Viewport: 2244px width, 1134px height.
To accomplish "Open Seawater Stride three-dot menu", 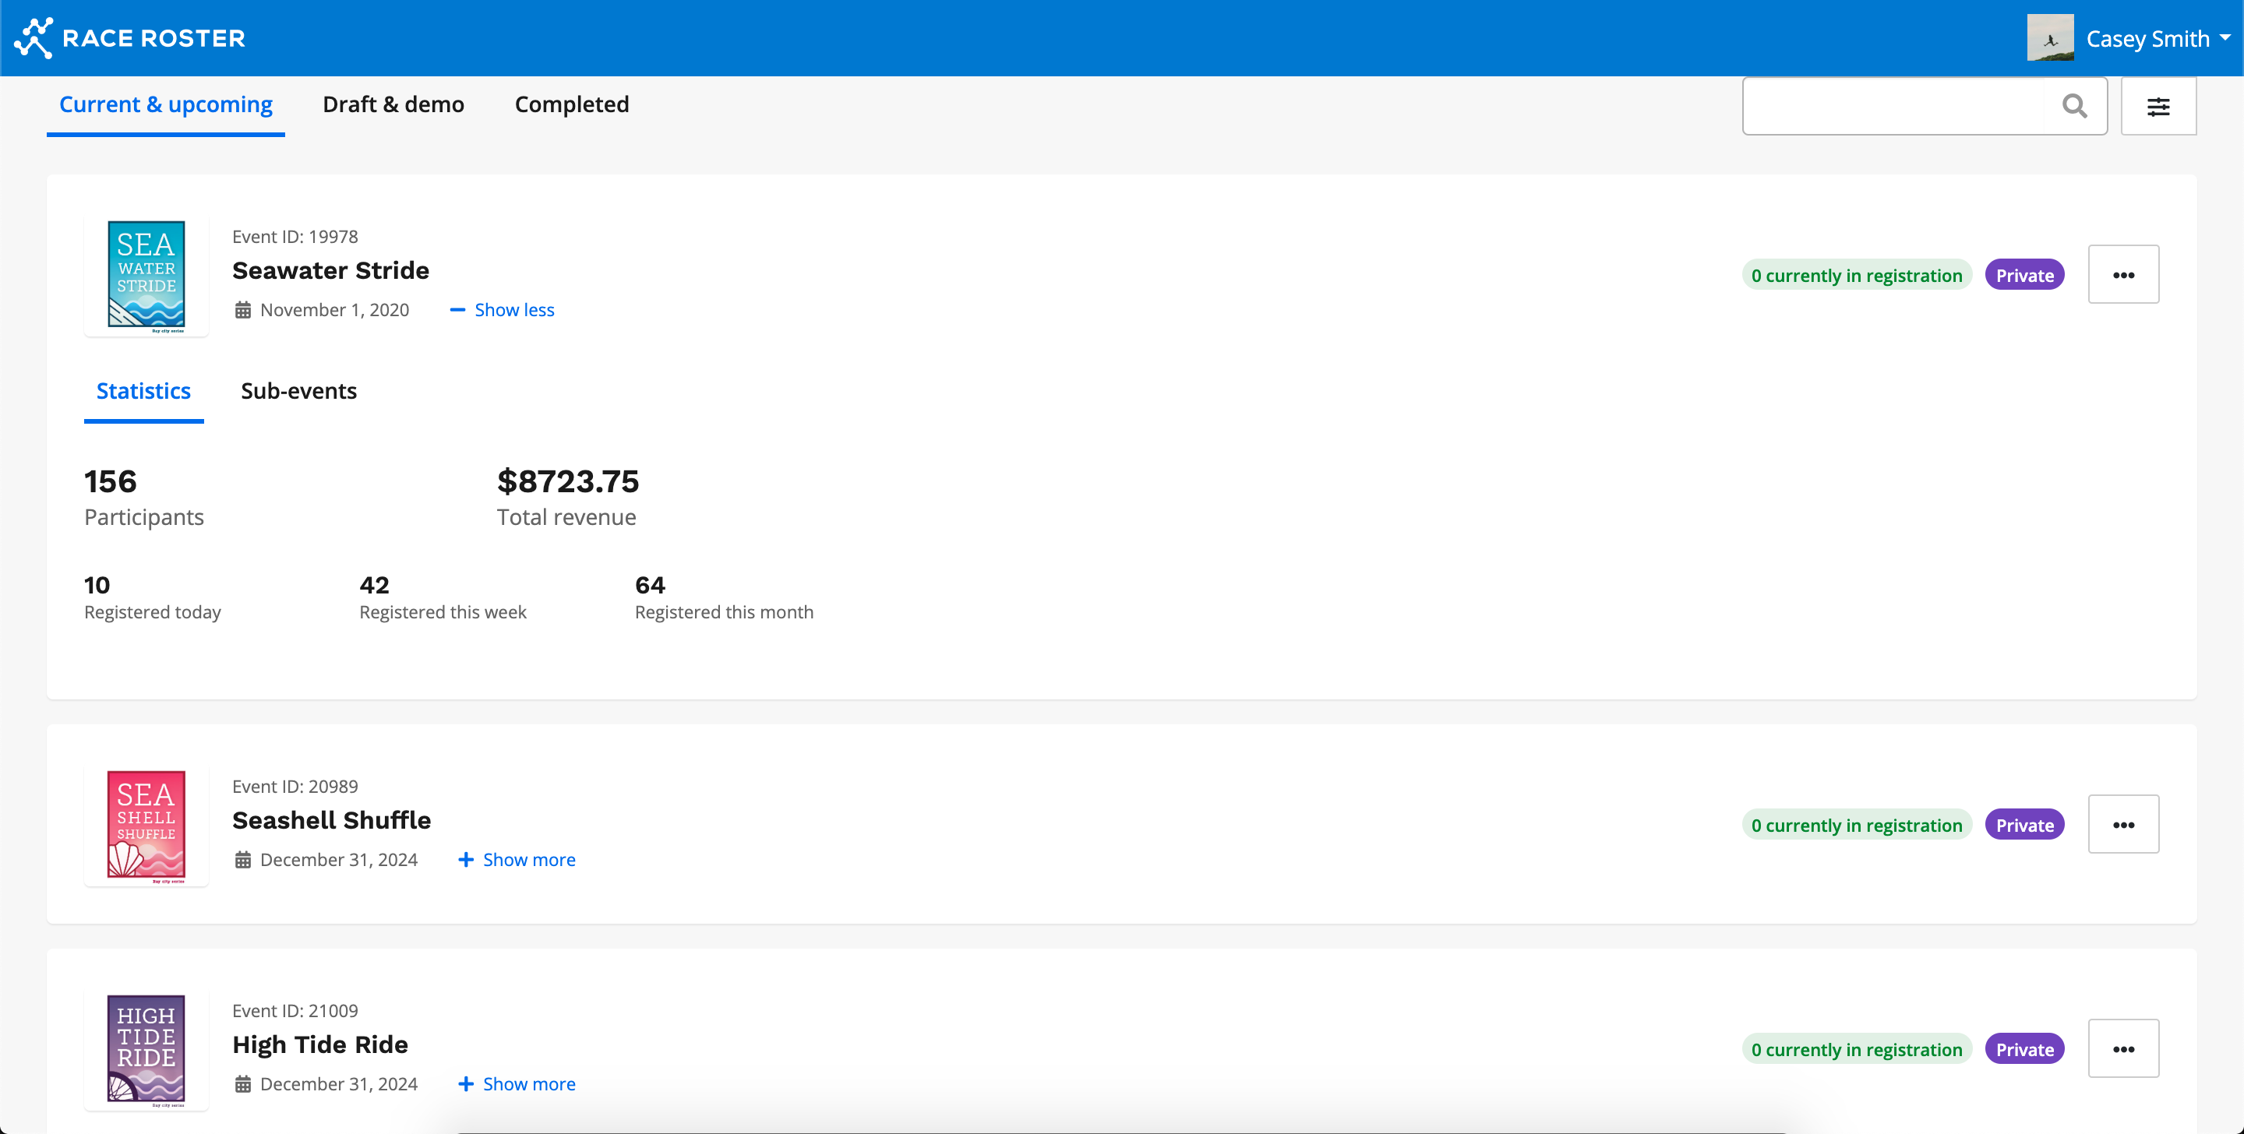I will pos(2123,275).
